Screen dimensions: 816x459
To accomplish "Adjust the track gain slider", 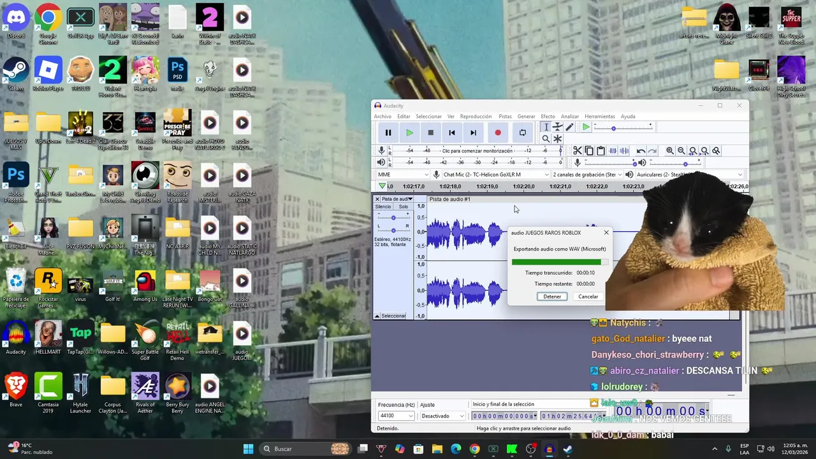I will click(393, 217).
